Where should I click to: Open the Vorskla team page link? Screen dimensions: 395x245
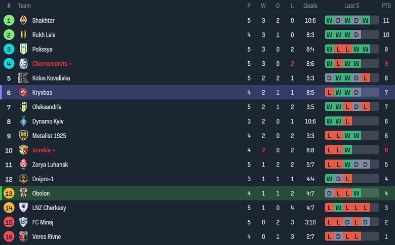(x=42, y=150)
